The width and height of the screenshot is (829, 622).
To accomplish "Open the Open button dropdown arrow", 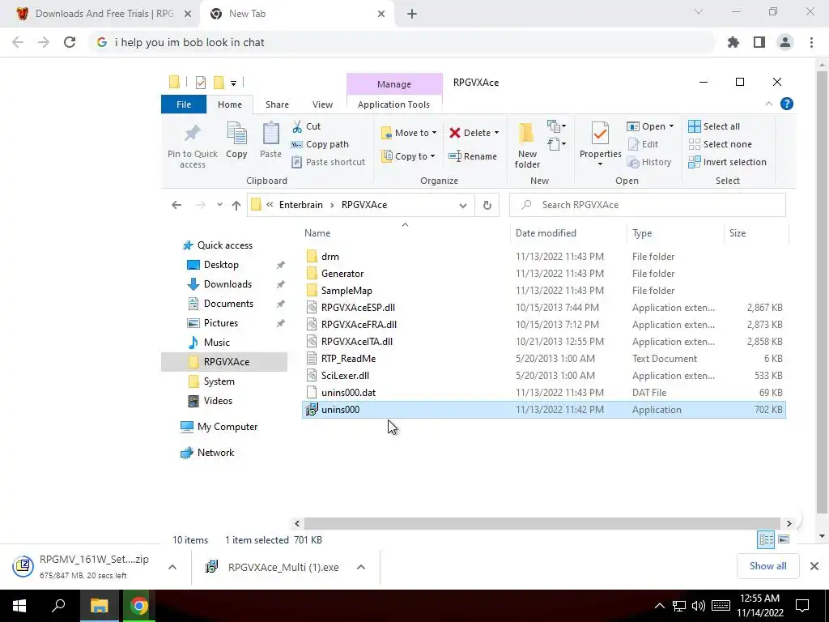I will pyautogui.click(x=671, y=126).
